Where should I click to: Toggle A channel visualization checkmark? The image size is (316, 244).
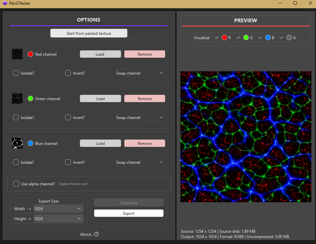coord(282,38)
